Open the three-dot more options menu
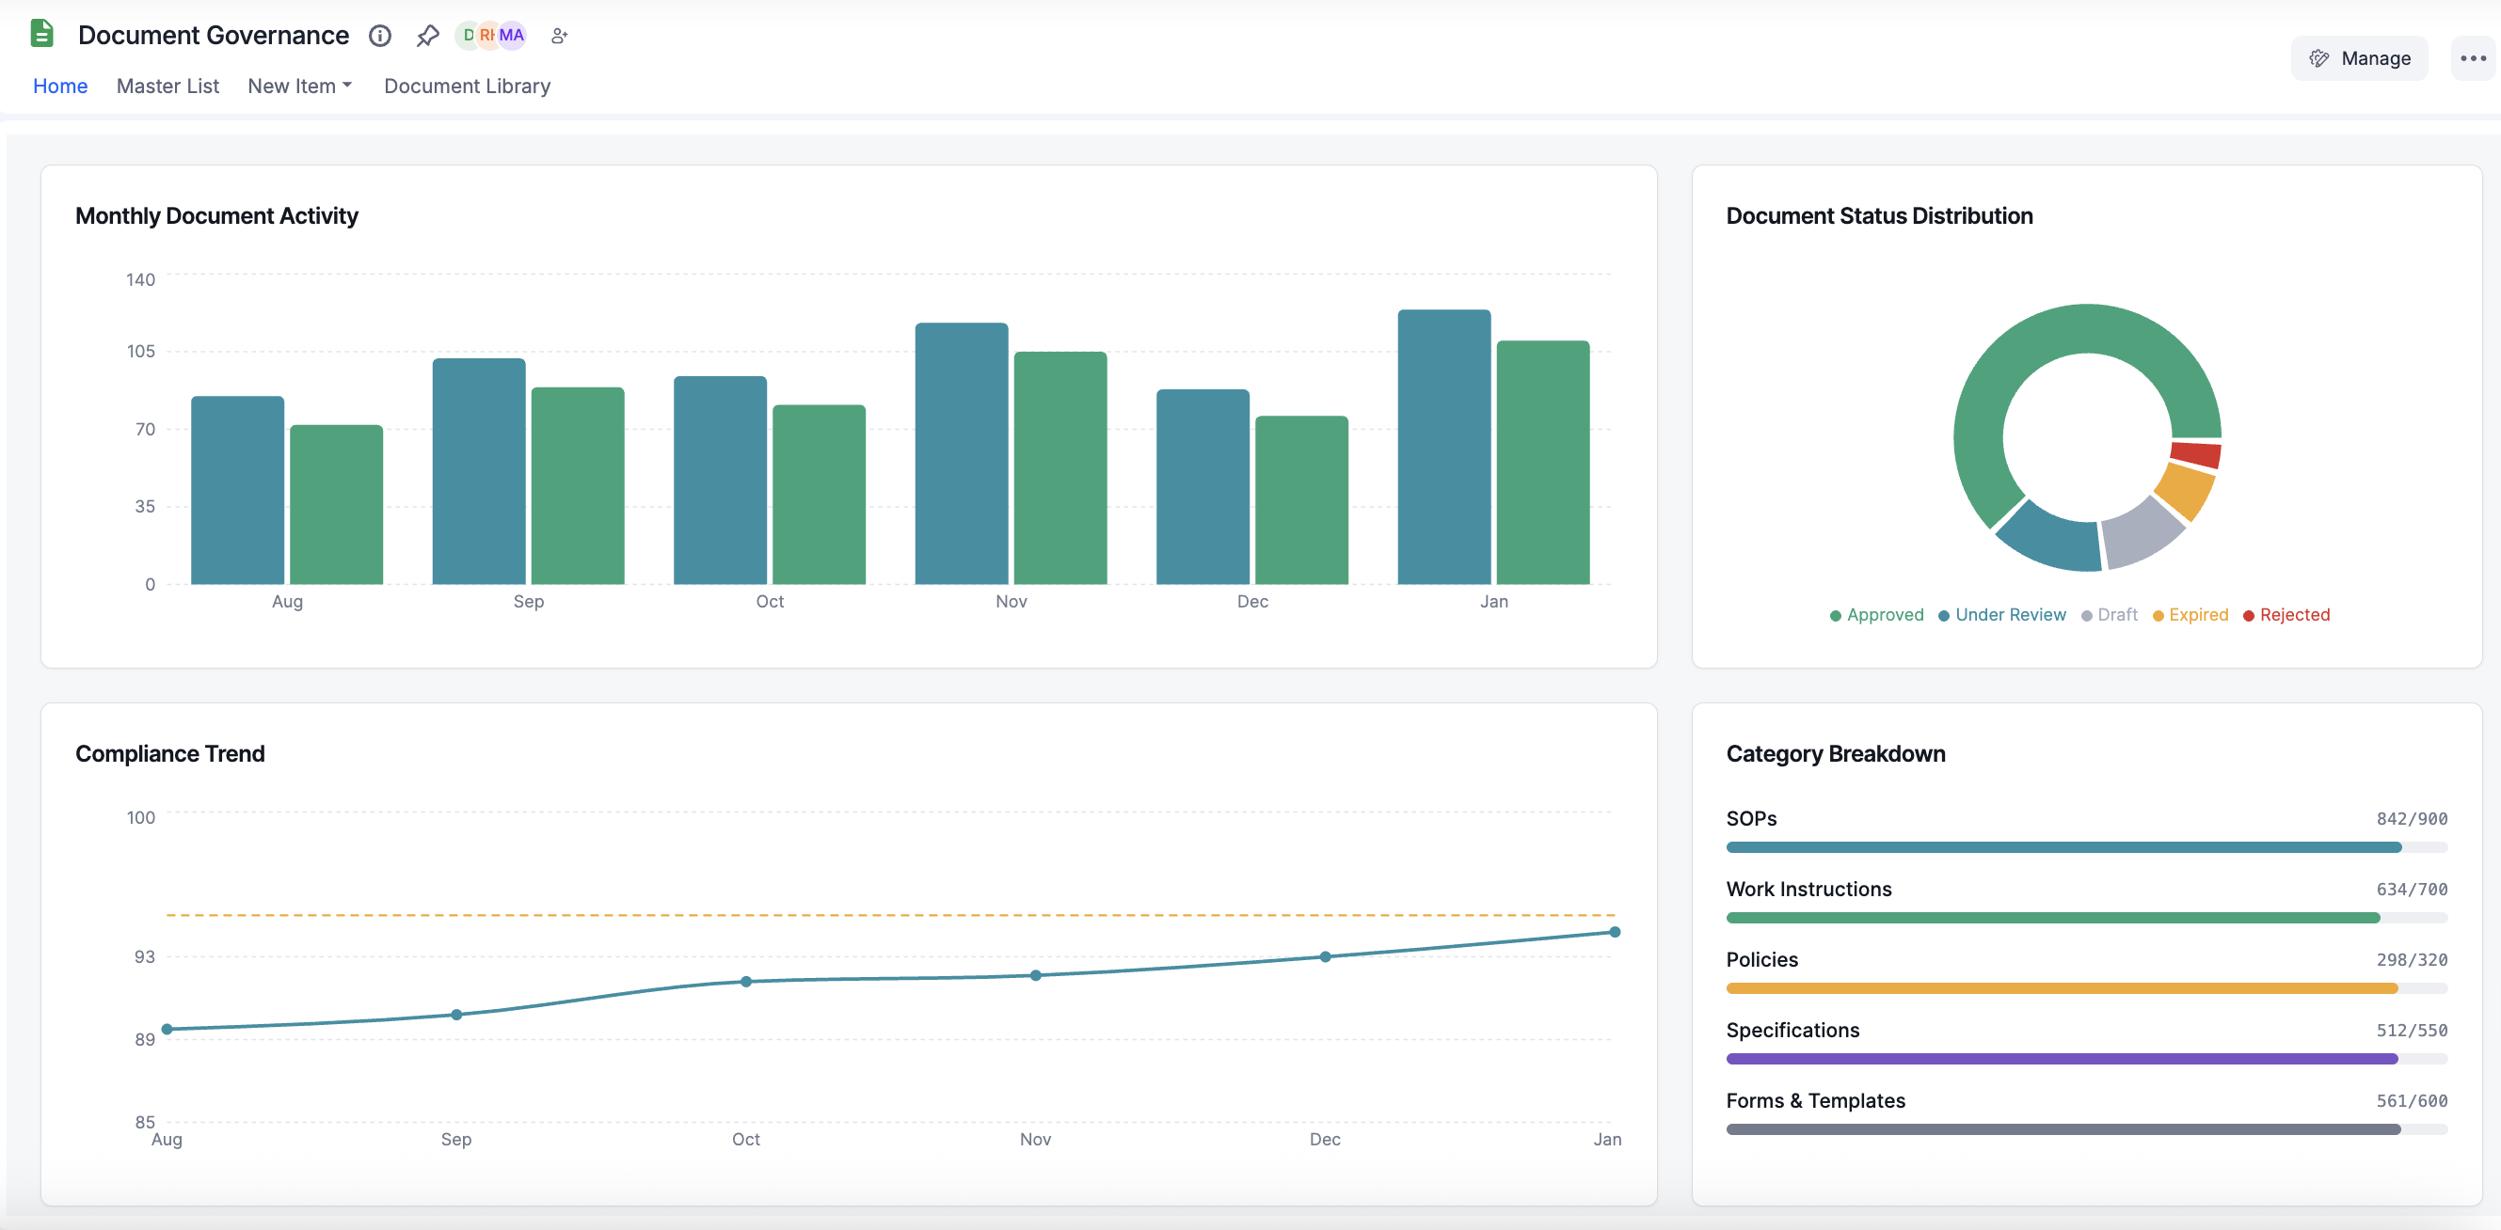The width and height of the screenshot is (2501, 1230). [2472, 58]
